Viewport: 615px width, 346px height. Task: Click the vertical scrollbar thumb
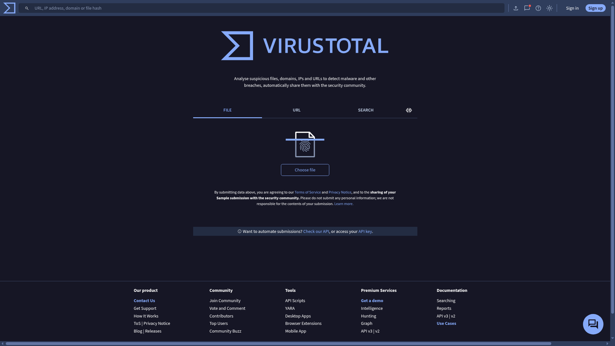612,160
